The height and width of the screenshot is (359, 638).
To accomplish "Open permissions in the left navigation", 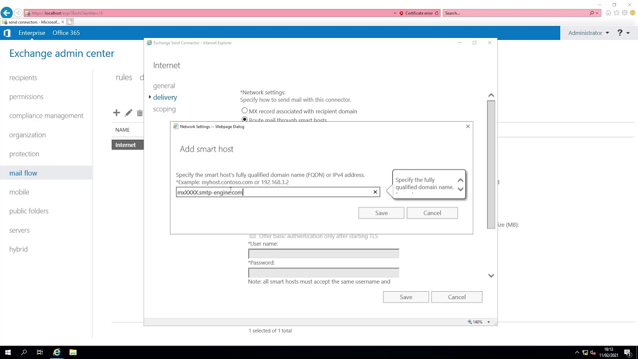I will [26, 97].
